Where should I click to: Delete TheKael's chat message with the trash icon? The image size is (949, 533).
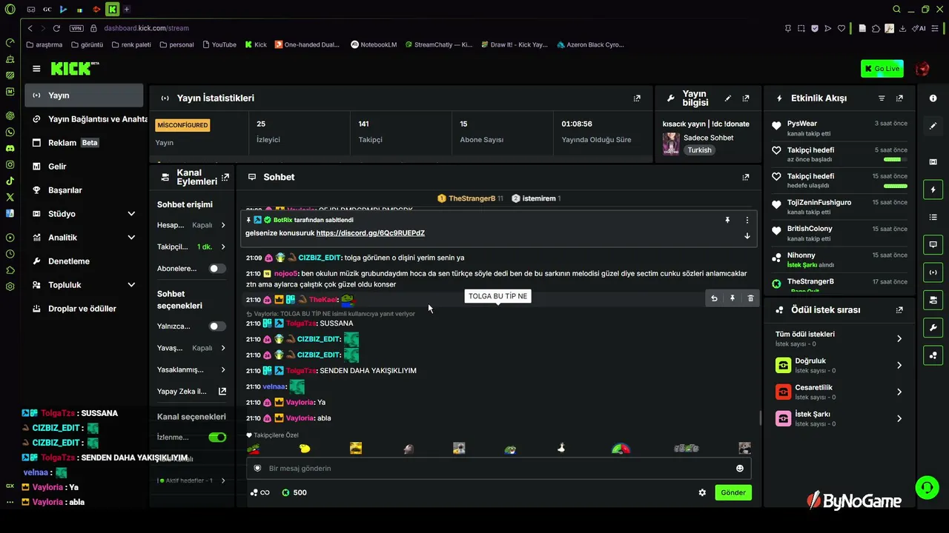point(750,298)
